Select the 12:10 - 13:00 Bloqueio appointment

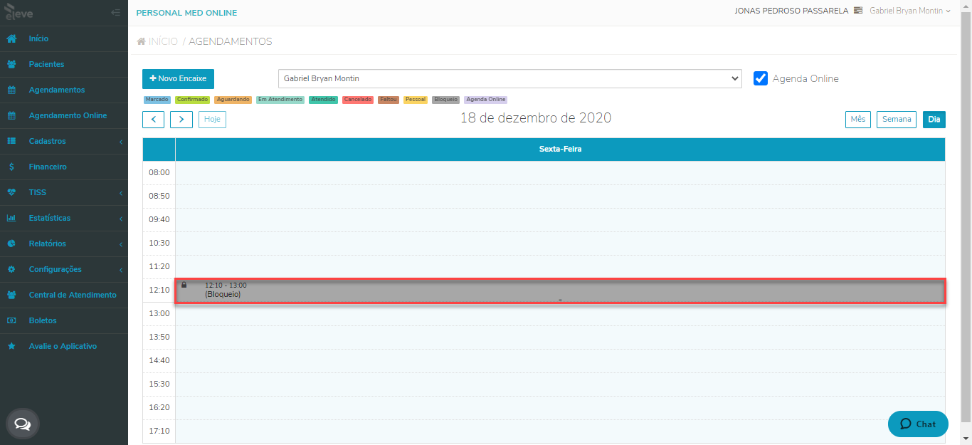click(560, 291)
